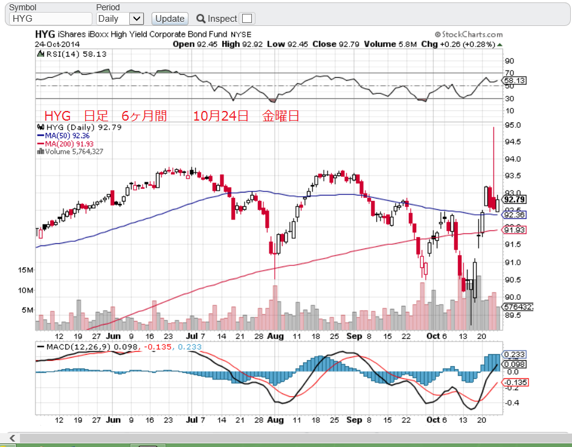This screenshot has height=447, width=572.
Task: Click the StockCharts.com copyright text
Action: click(x=469, y=34)
